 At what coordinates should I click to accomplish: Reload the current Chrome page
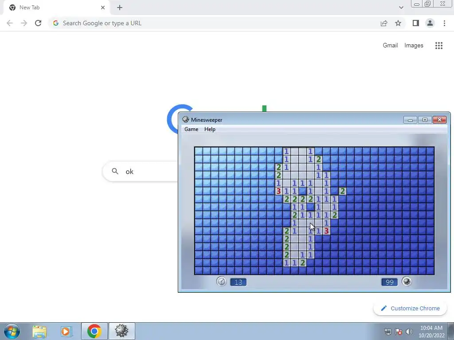[38, 23]
